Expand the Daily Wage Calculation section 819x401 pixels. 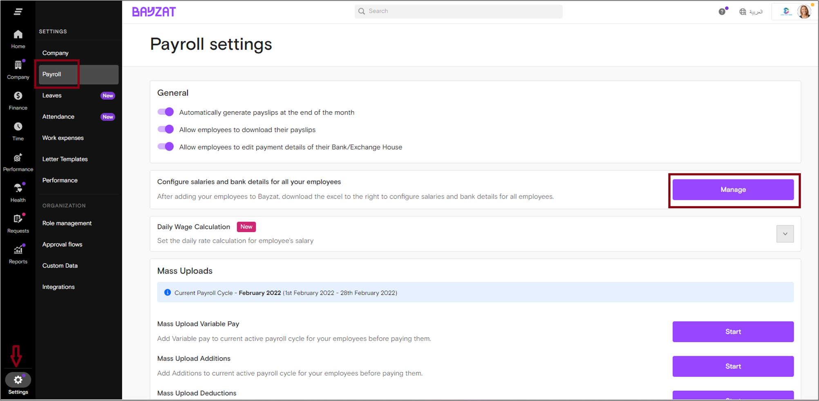tap(785, 233)
